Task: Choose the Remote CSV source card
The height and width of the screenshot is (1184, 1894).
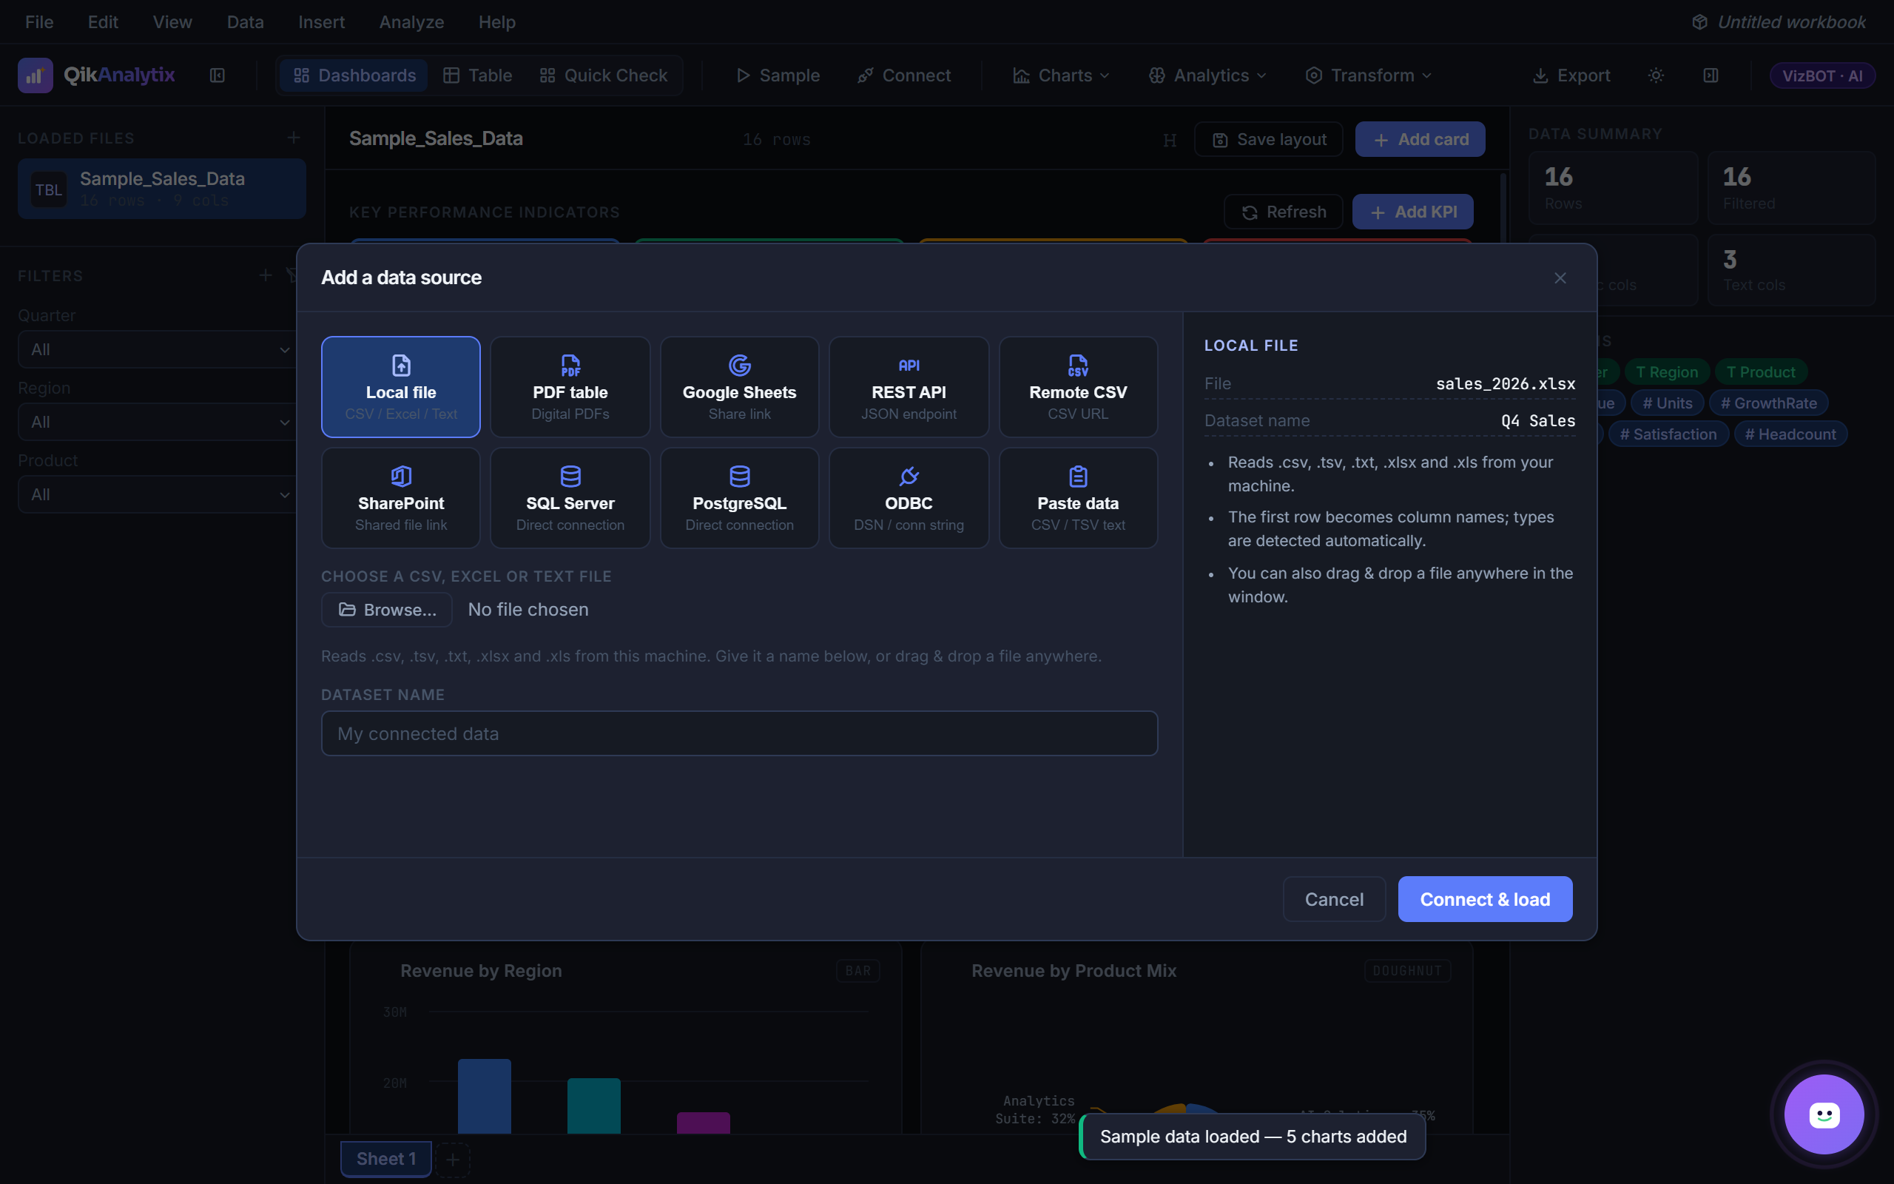Action: pos(1078,387)
